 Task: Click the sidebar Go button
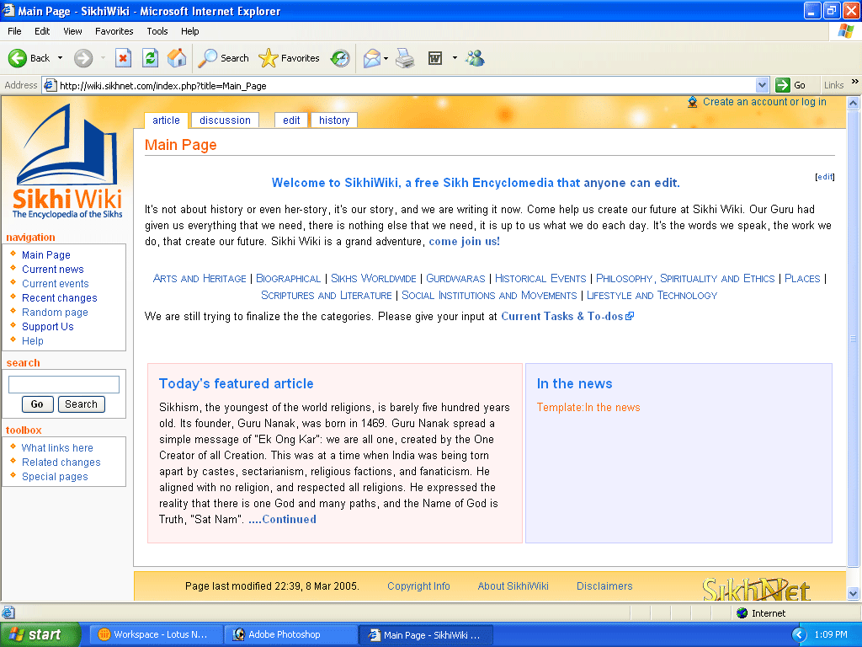[37, 404]
